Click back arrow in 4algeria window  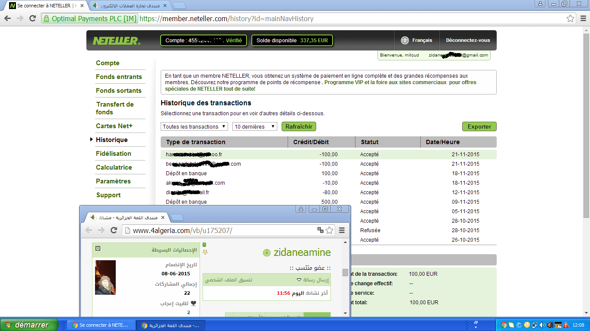tap(89, 230)
